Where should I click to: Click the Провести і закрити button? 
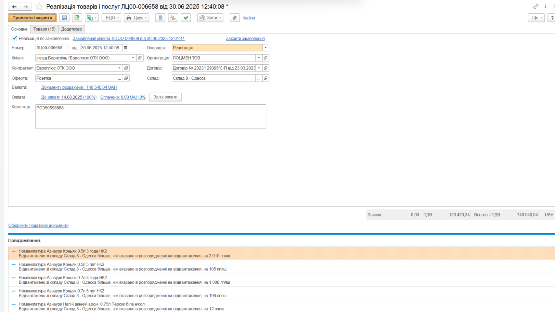[32, 18]
